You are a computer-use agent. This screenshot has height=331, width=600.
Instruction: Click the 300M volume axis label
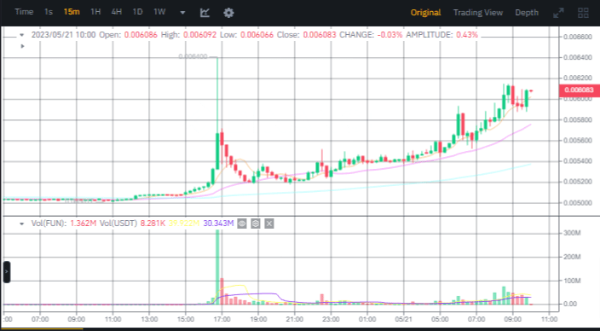click(x=572, y=233)
